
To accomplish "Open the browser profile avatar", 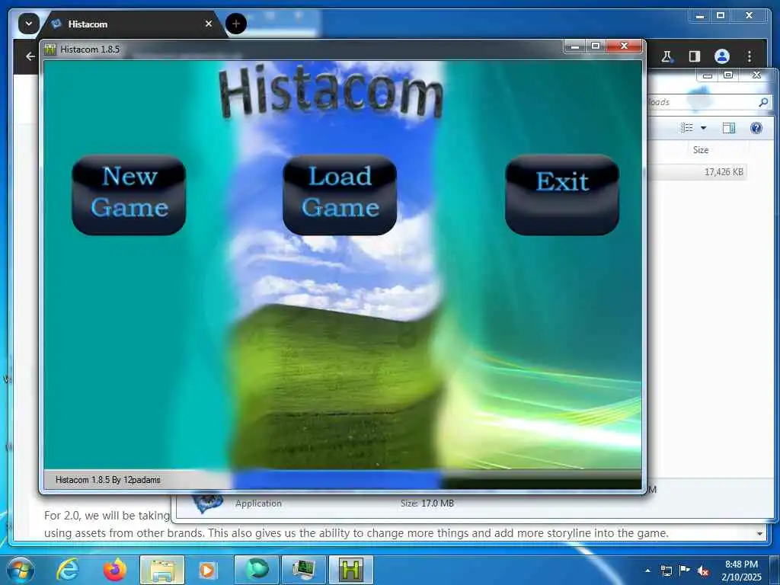I will 722,56.
